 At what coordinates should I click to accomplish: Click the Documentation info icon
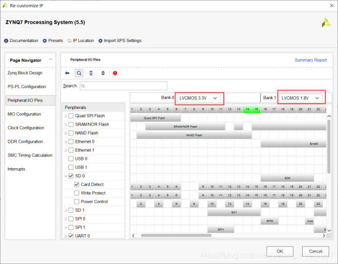coord(6,41)
